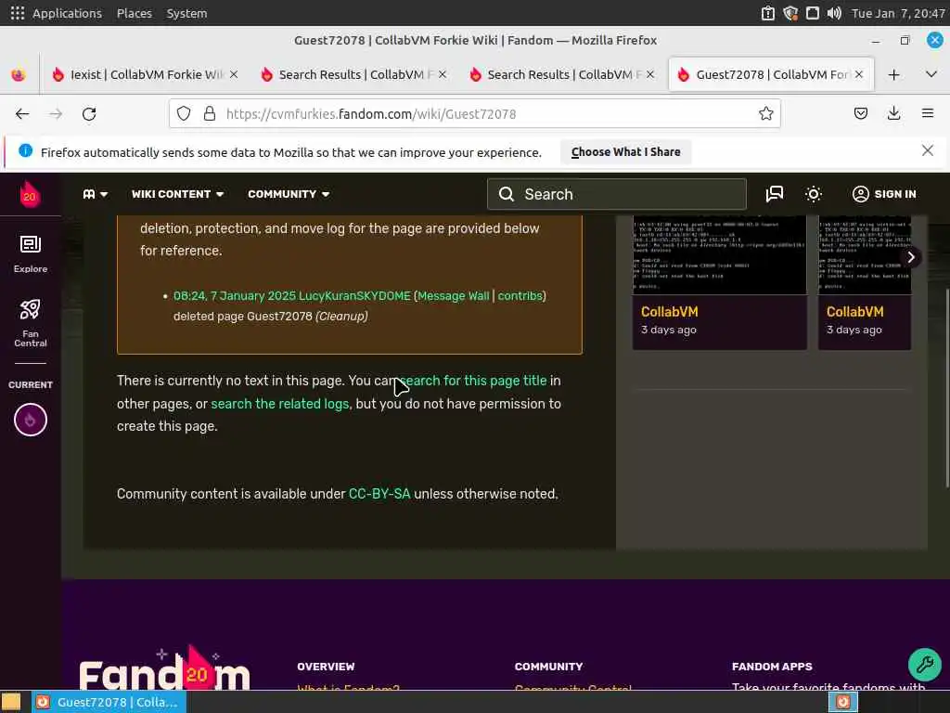950x713 pixels.
Task: Open the Firefox hamburger menu
Action: pos(928,113)
